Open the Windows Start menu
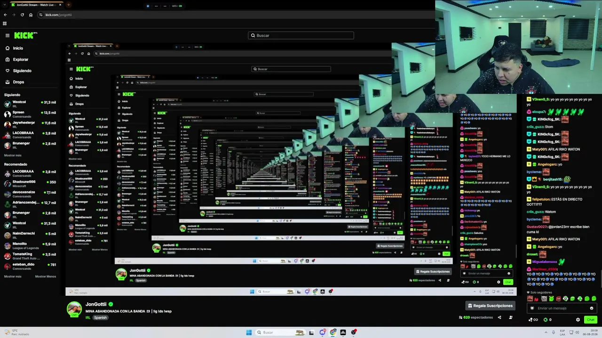Screen dimensions: 602x338 click(x=249, y=332)
